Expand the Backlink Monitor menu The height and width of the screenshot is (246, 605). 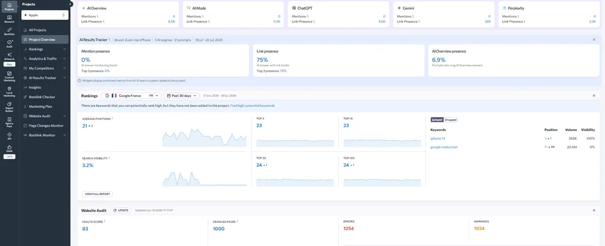pyautogui.click(x=64, y=135)
